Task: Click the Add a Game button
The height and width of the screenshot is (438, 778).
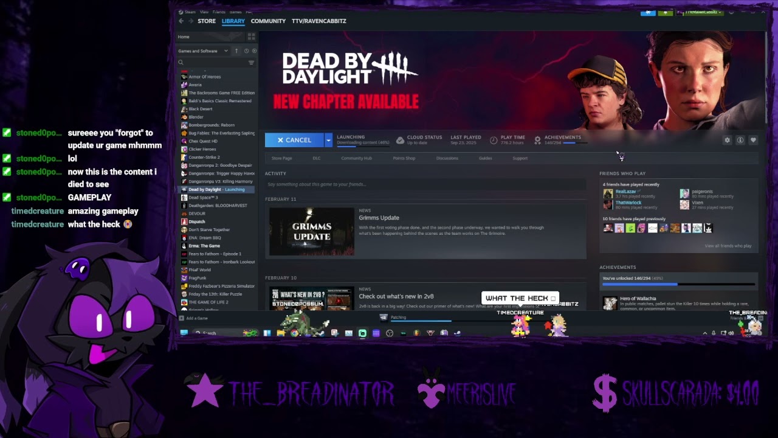Action: point(194,318)
